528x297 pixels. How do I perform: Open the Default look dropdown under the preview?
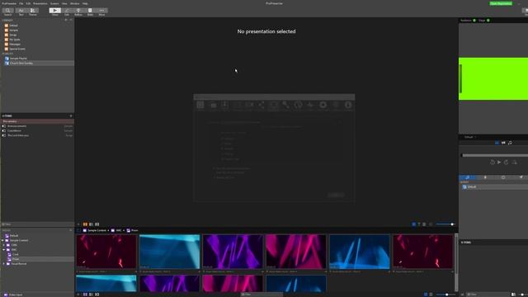470,137
